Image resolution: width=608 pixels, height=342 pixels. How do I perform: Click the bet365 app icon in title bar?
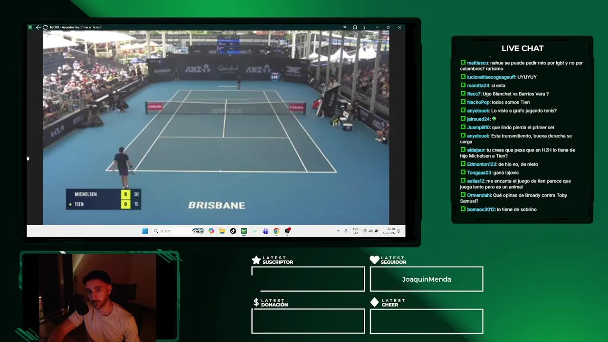pos(30,27)
